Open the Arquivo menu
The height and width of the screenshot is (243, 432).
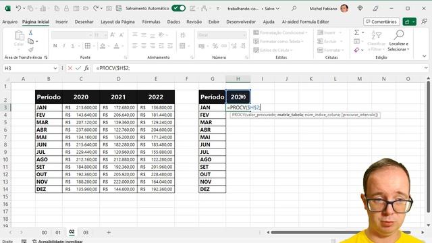[x=9, y=22]
